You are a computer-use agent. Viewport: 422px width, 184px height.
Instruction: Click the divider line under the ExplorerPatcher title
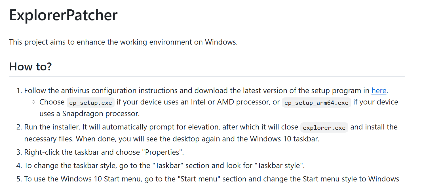coord(206,28)
